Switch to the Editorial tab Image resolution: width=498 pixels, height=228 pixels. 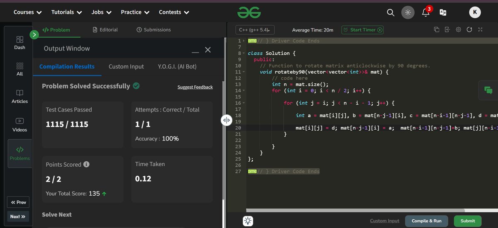(x=105, y=30)
